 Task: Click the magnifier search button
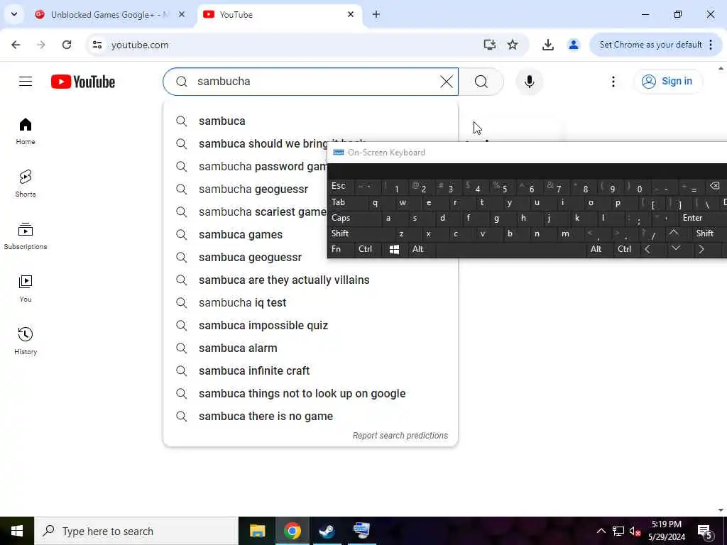click(x=481, y=82)
